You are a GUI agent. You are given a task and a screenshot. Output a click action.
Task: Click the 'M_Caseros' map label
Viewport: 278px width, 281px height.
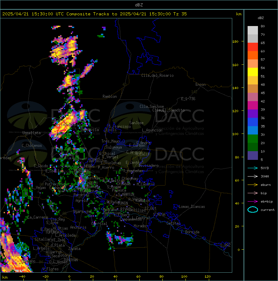pos(146,184)
